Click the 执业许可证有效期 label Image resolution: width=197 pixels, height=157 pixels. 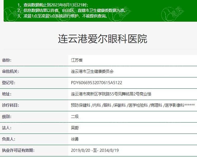[18, 150]
